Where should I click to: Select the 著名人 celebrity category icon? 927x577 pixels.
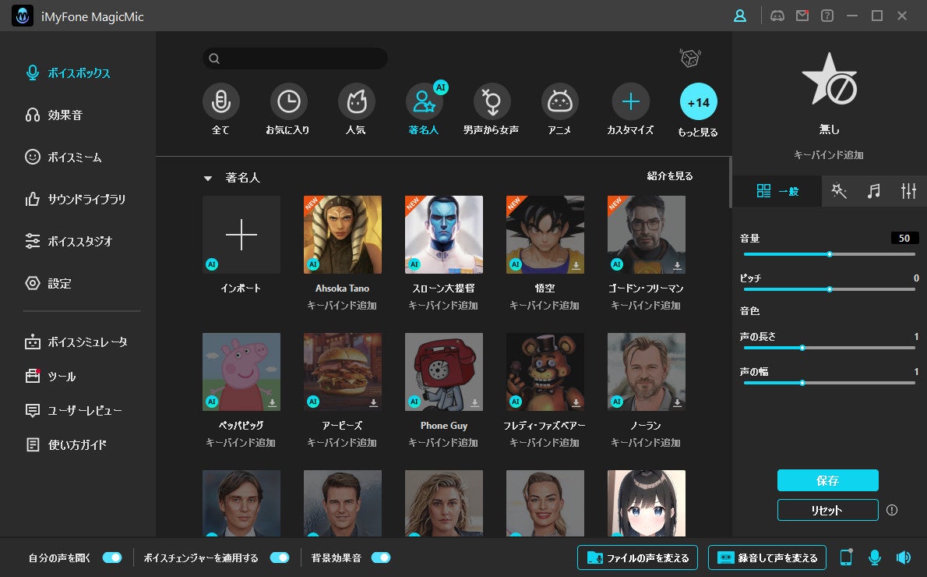424,102
